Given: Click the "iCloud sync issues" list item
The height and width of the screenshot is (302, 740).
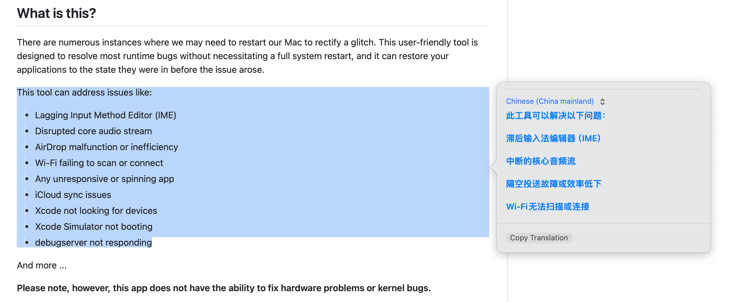Looking at the screenshot, I should click(x=73, y=195).
